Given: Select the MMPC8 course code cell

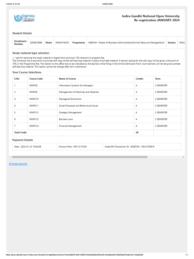Looking at the screenshot, I should (x=42, y=85).
